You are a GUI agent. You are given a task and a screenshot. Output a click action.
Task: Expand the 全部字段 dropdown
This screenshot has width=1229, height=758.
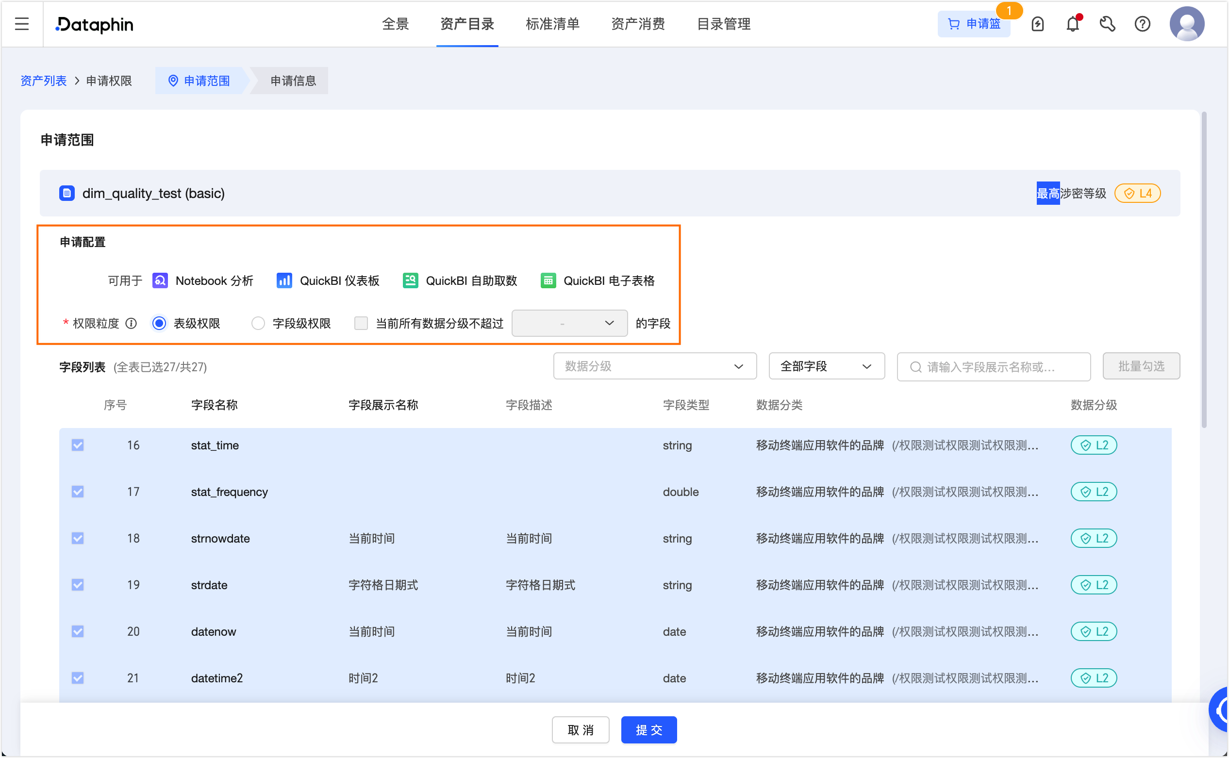click(x=826, y=366)
